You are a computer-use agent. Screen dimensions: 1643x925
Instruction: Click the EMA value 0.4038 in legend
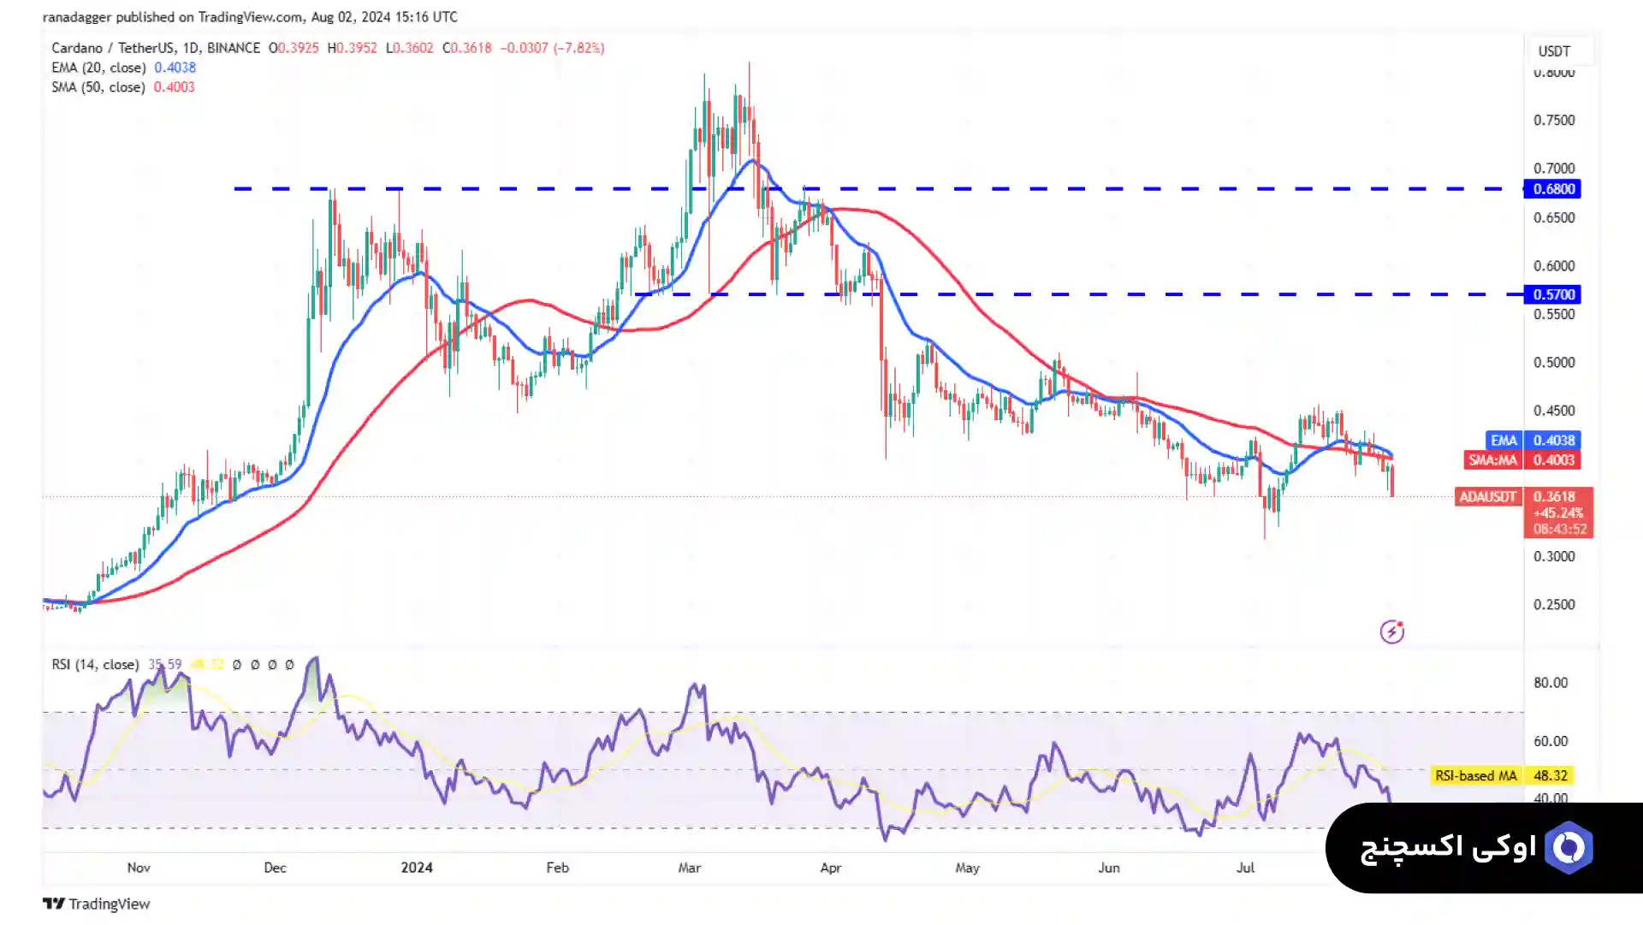tap(175, 68)
